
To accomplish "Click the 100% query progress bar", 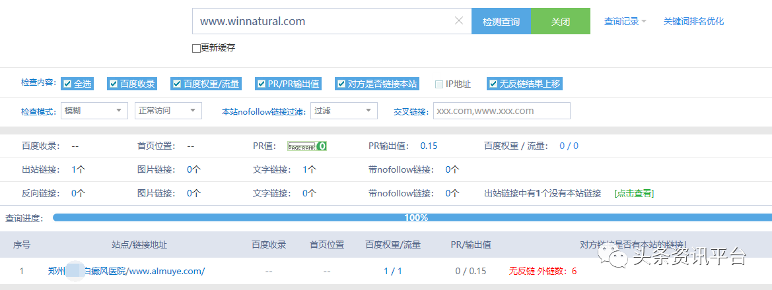I will [x=415, y=217].
